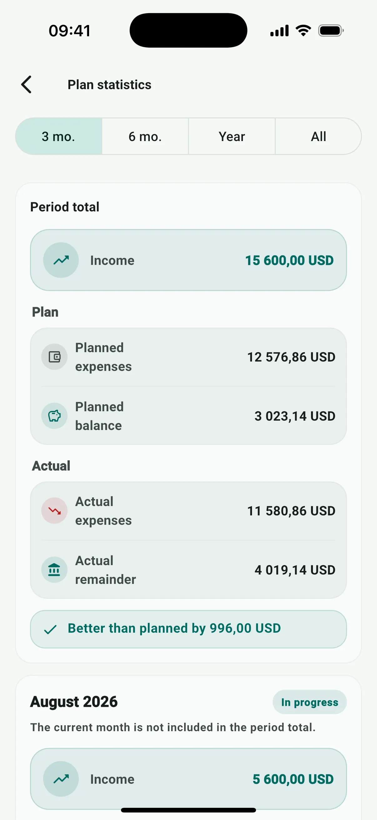The width and height of the screenshot is (377, 820).
Task: Click the Plan statistics title
Action: 109,85
